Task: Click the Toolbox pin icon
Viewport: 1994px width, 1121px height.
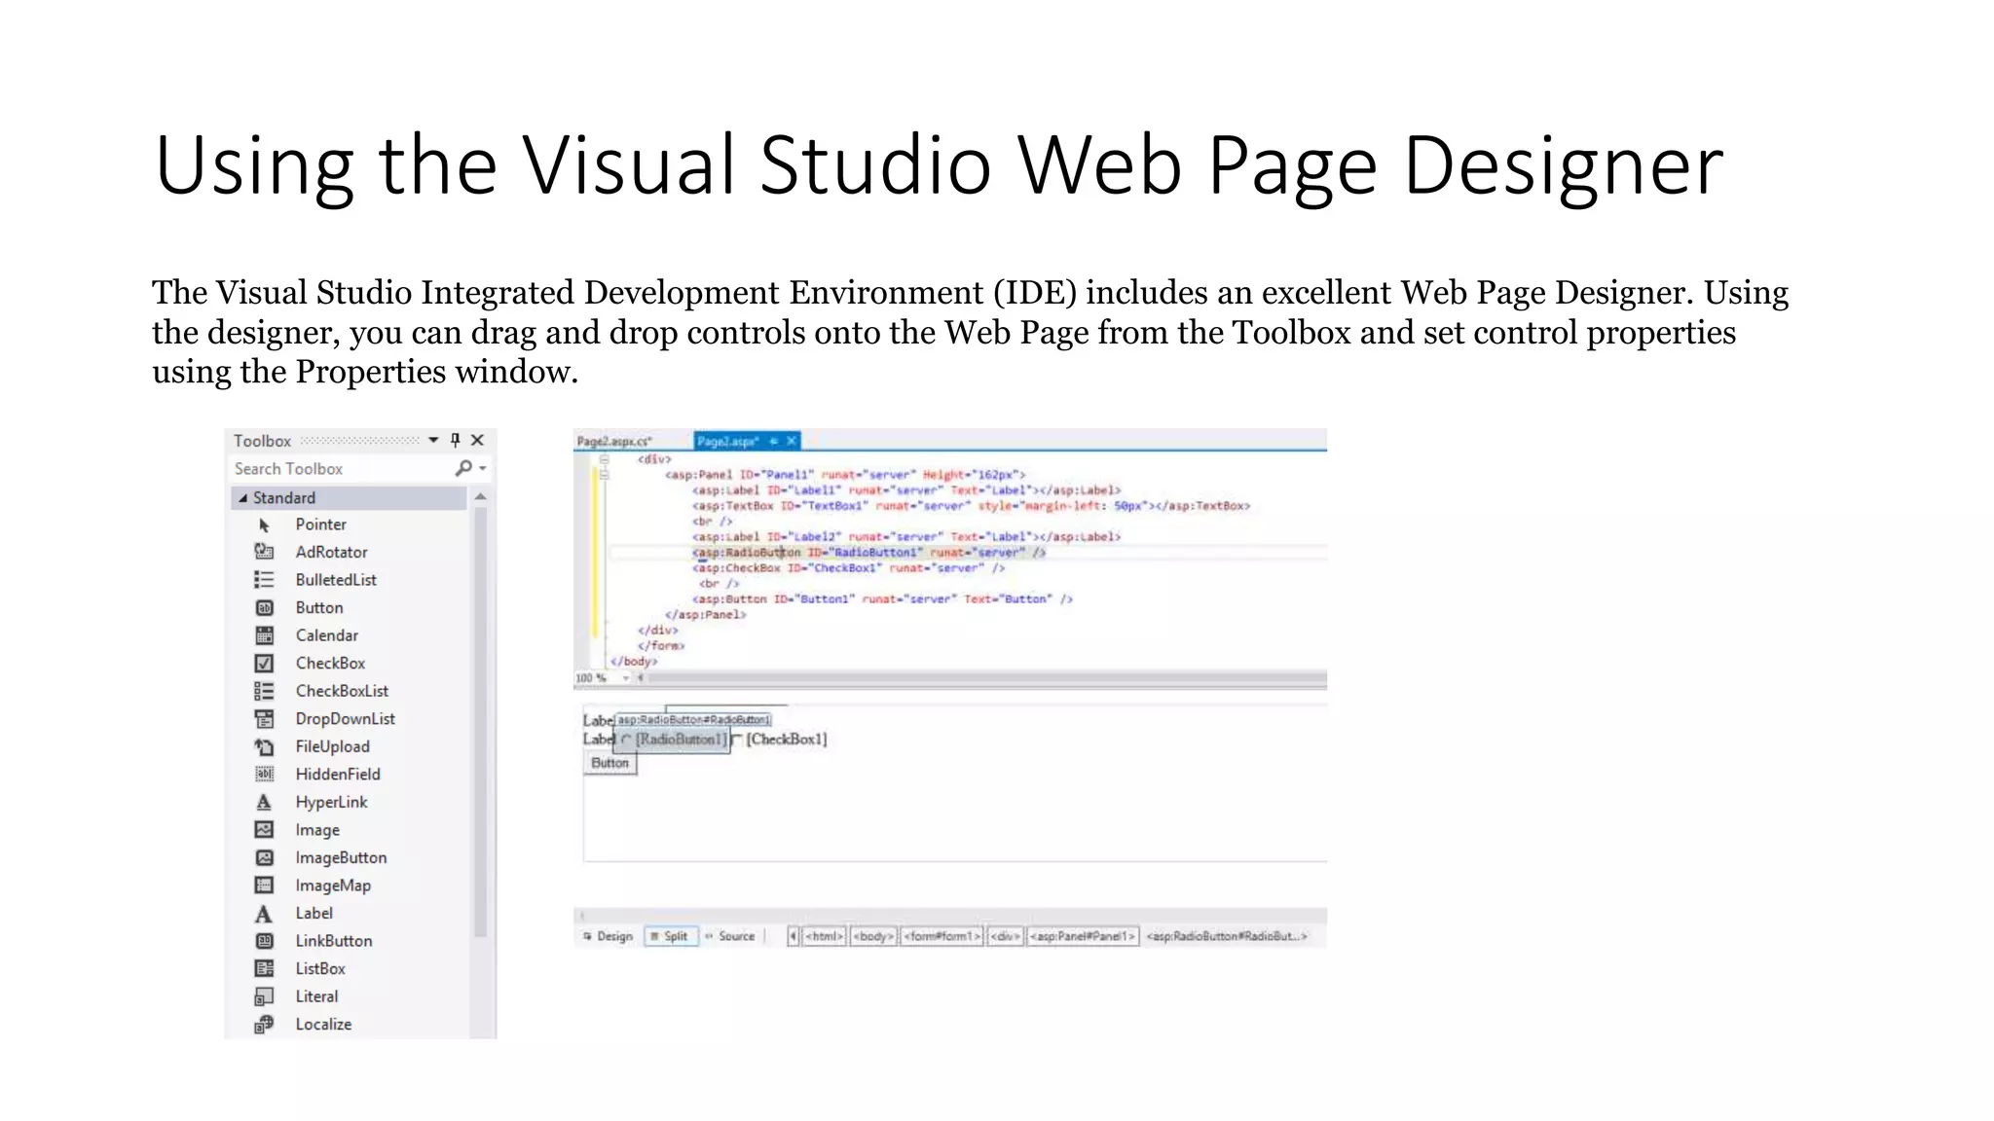Action: [x=455, y=440]
